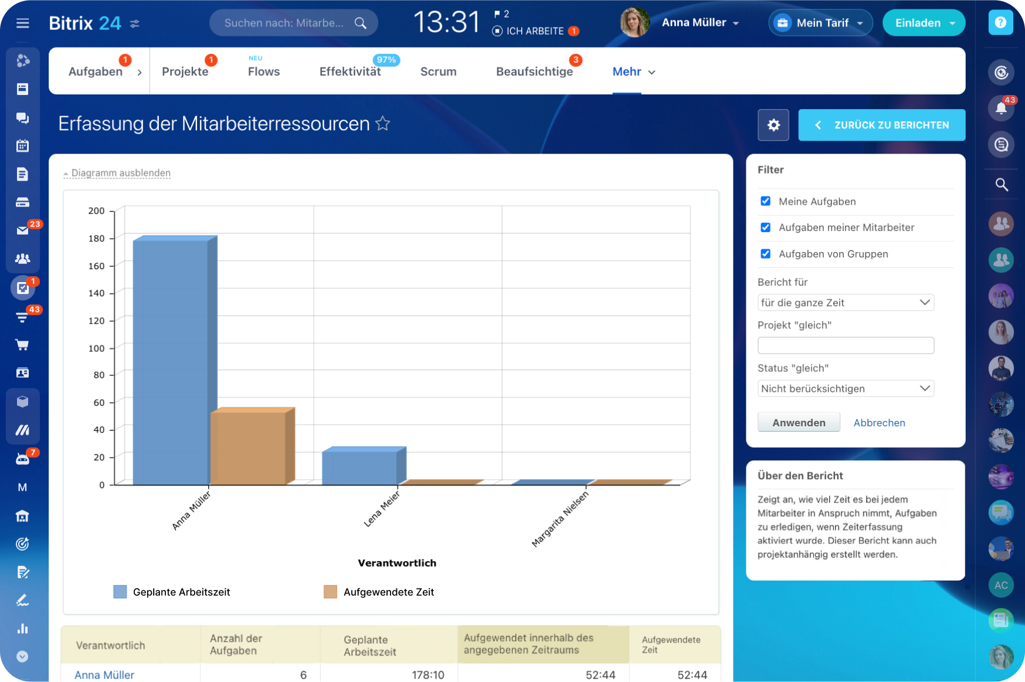Click the report settings gear icon
The width and height of the screenshot is (1025, 682).
point(773,125)
